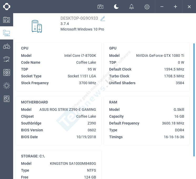Click the 16-16-16-36 timings value
196x179 pixels.
point(174,137)
